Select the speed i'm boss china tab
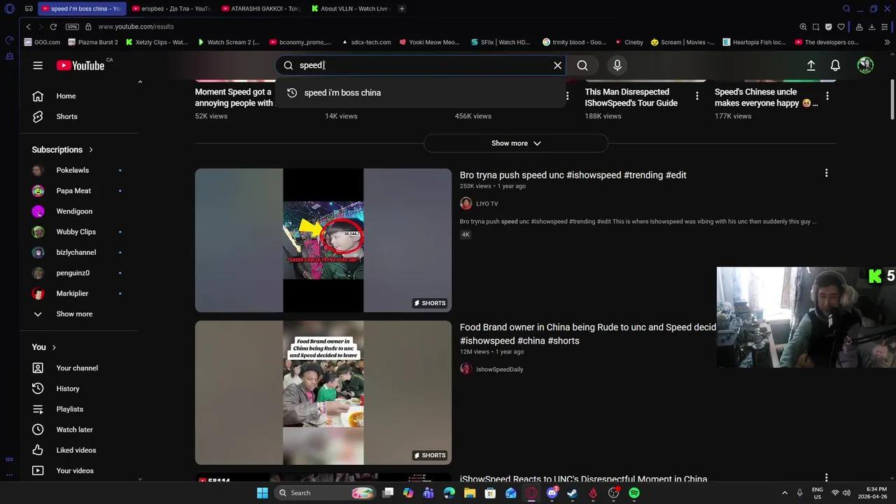The height and width of the screenshot is (504, 896). (x=82, y=8)
